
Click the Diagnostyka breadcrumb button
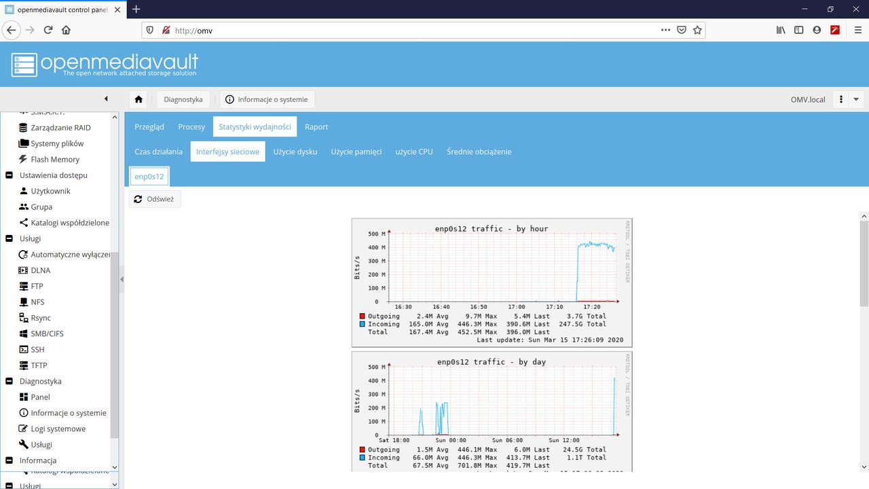click(x=183, y=99)
